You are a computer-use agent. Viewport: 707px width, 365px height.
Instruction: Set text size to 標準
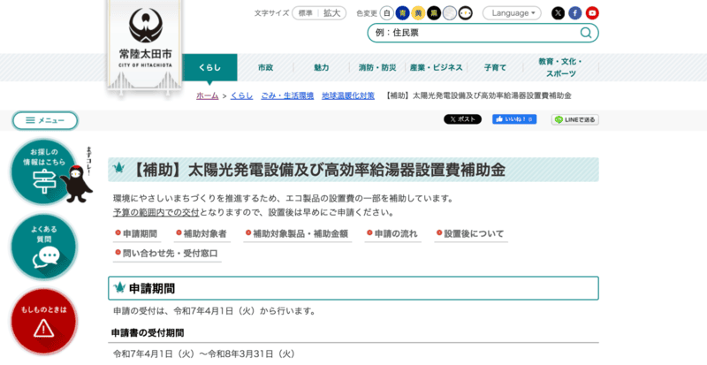tap(305, 13)
